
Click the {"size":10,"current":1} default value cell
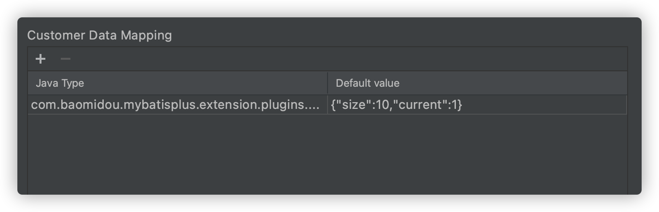[x=397, y=105]
